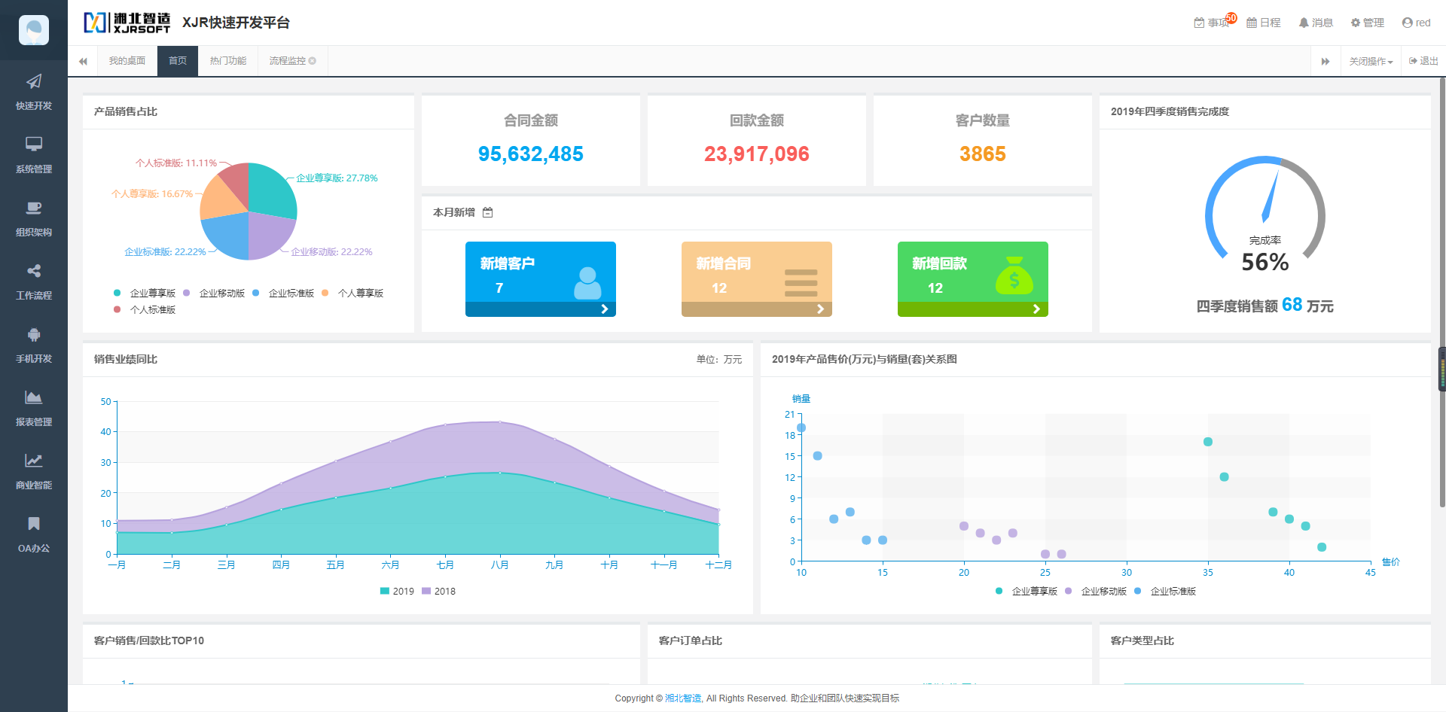Switch to the 我的桌面 tab
1446x712 pixels.
pos(127,61)
